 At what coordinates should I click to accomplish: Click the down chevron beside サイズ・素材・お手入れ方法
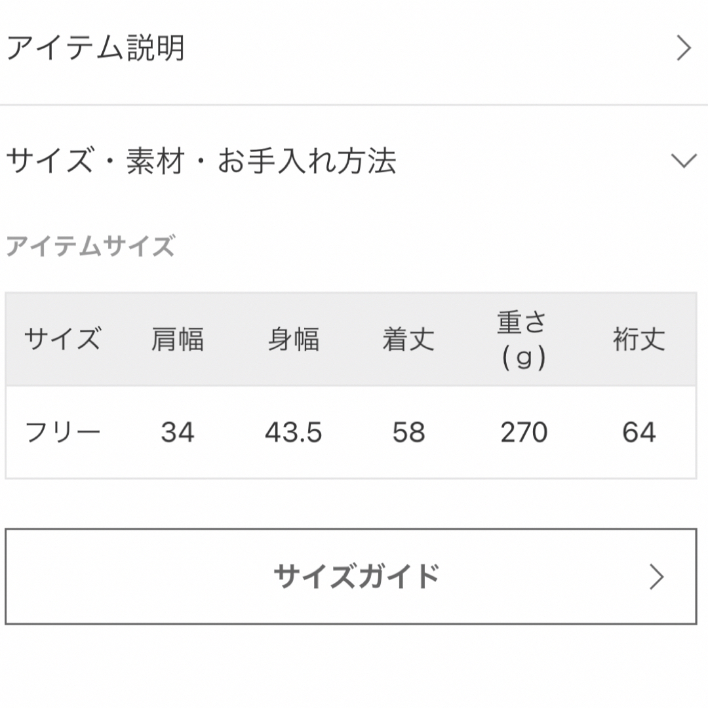(x=684, y=161)
